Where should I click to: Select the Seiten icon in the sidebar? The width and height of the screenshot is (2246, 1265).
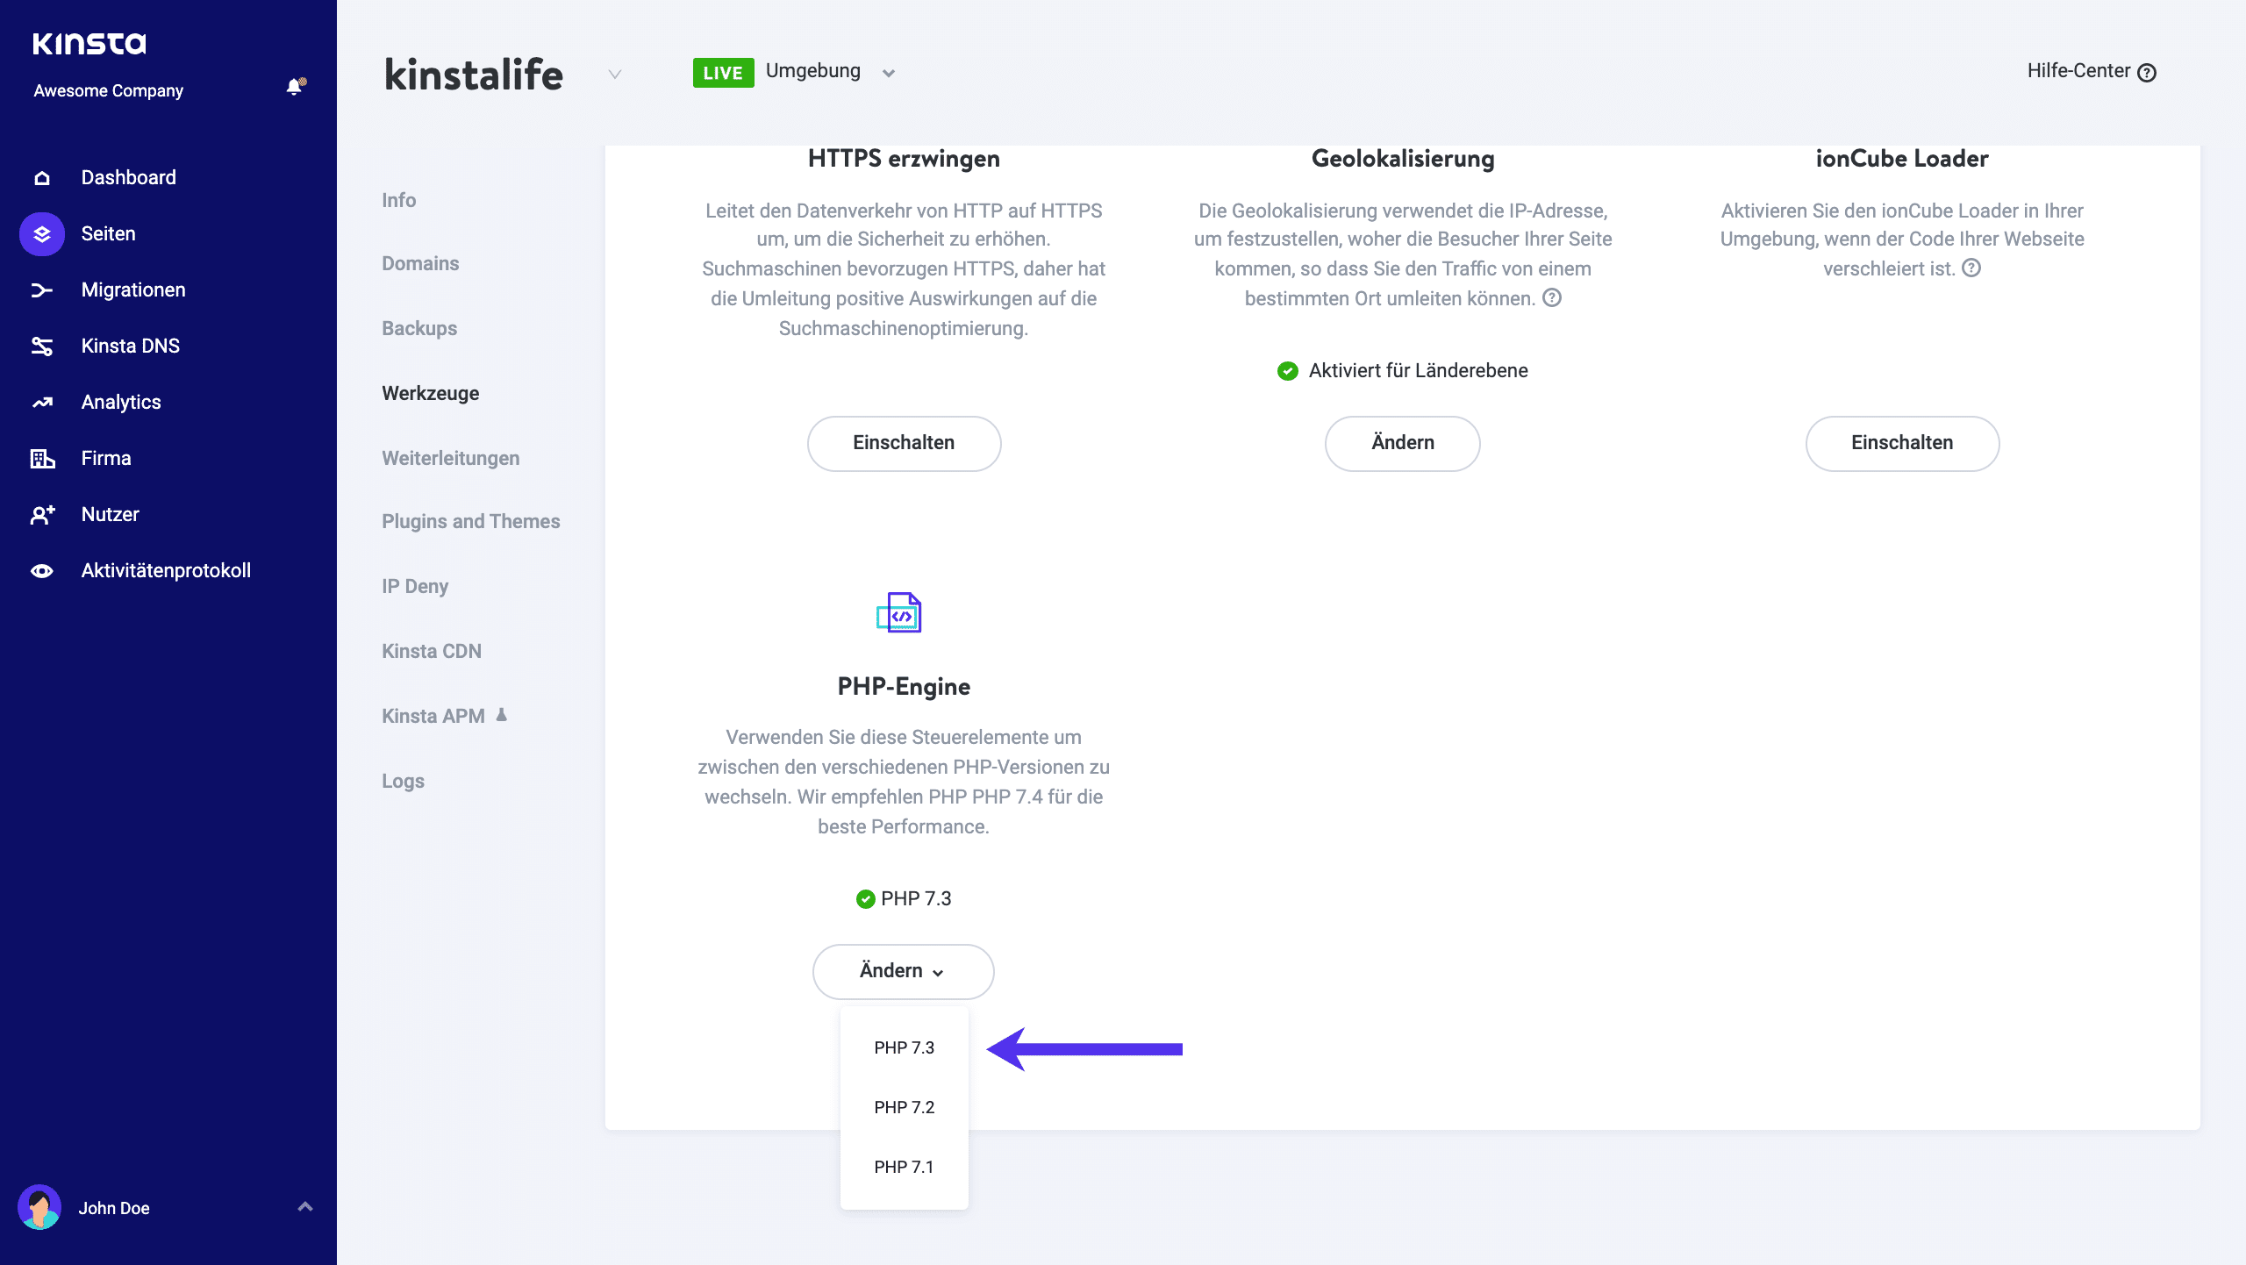[x=41, y=233]
